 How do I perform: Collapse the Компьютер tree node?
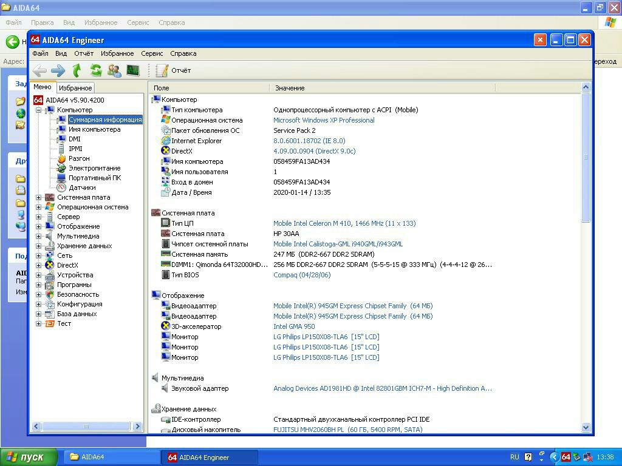pos(38,110)
